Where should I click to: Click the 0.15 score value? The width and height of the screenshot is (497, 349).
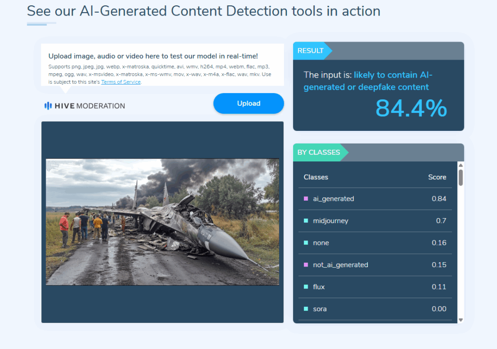click(439, 265)
